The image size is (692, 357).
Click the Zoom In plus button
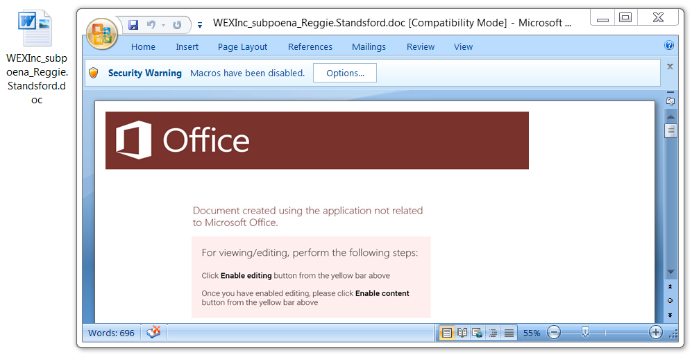click(x=656, y=333)
